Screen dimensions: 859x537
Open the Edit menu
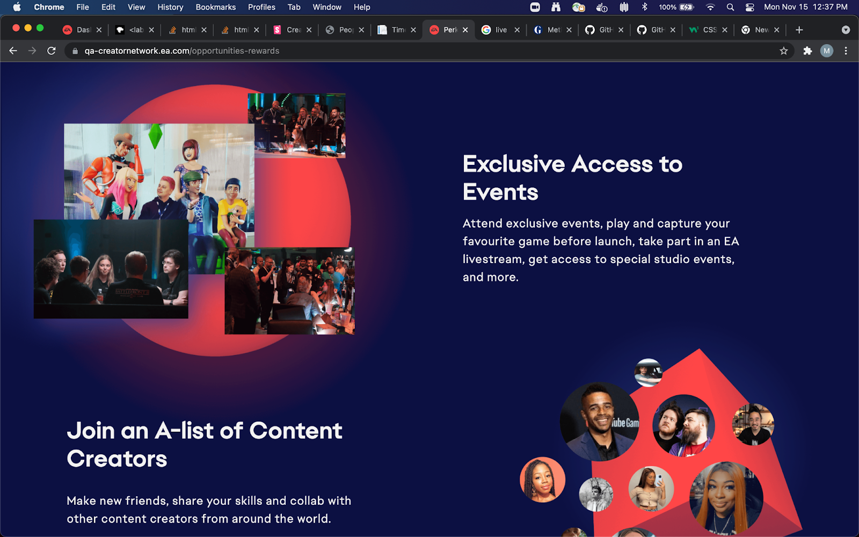(x=108, y=7)
